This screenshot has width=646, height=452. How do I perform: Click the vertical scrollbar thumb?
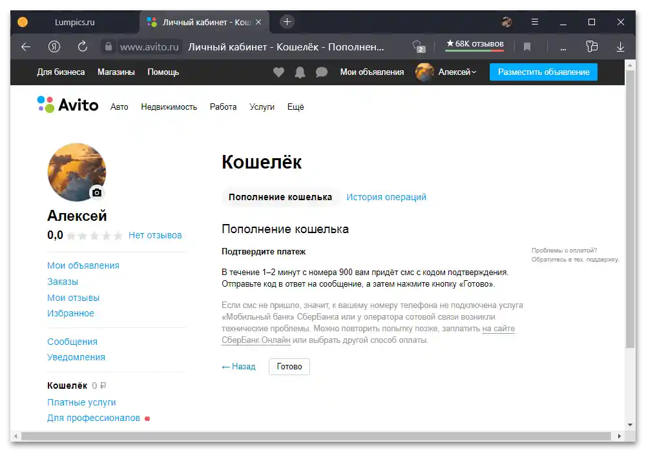(630, 209)
